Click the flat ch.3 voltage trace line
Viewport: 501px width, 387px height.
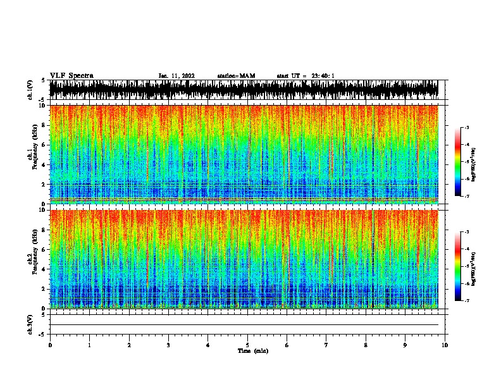[x=244, y=325]
